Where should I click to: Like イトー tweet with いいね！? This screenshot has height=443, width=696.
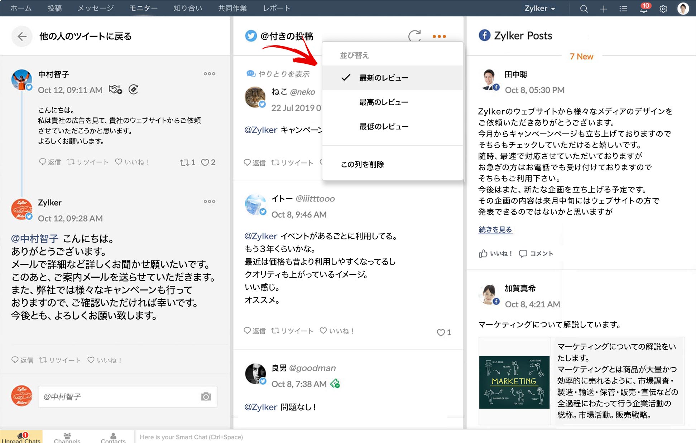[x=336, y=331]
